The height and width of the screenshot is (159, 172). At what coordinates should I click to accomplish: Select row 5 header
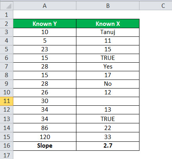(7, 49)
